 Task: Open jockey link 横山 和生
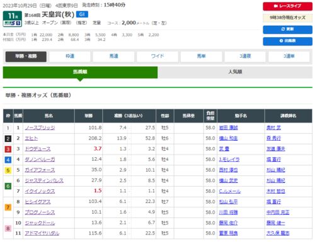click(x=228, y=138)
